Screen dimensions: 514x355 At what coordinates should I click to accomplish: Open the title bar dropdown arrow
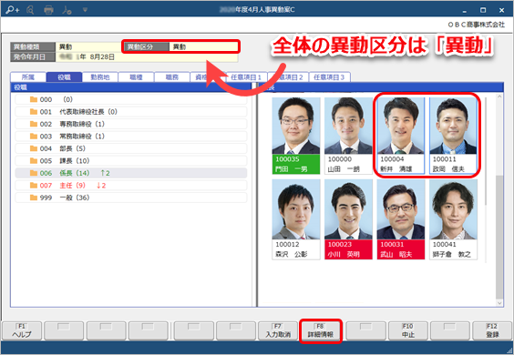click(x=85, y=10)
